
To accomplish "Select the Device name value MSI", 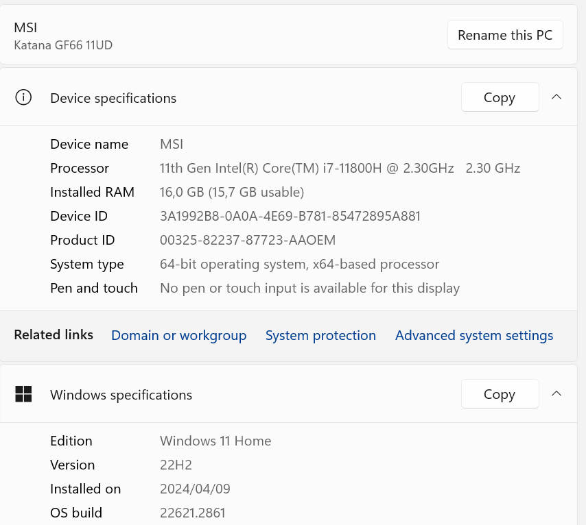I will 171,144.
